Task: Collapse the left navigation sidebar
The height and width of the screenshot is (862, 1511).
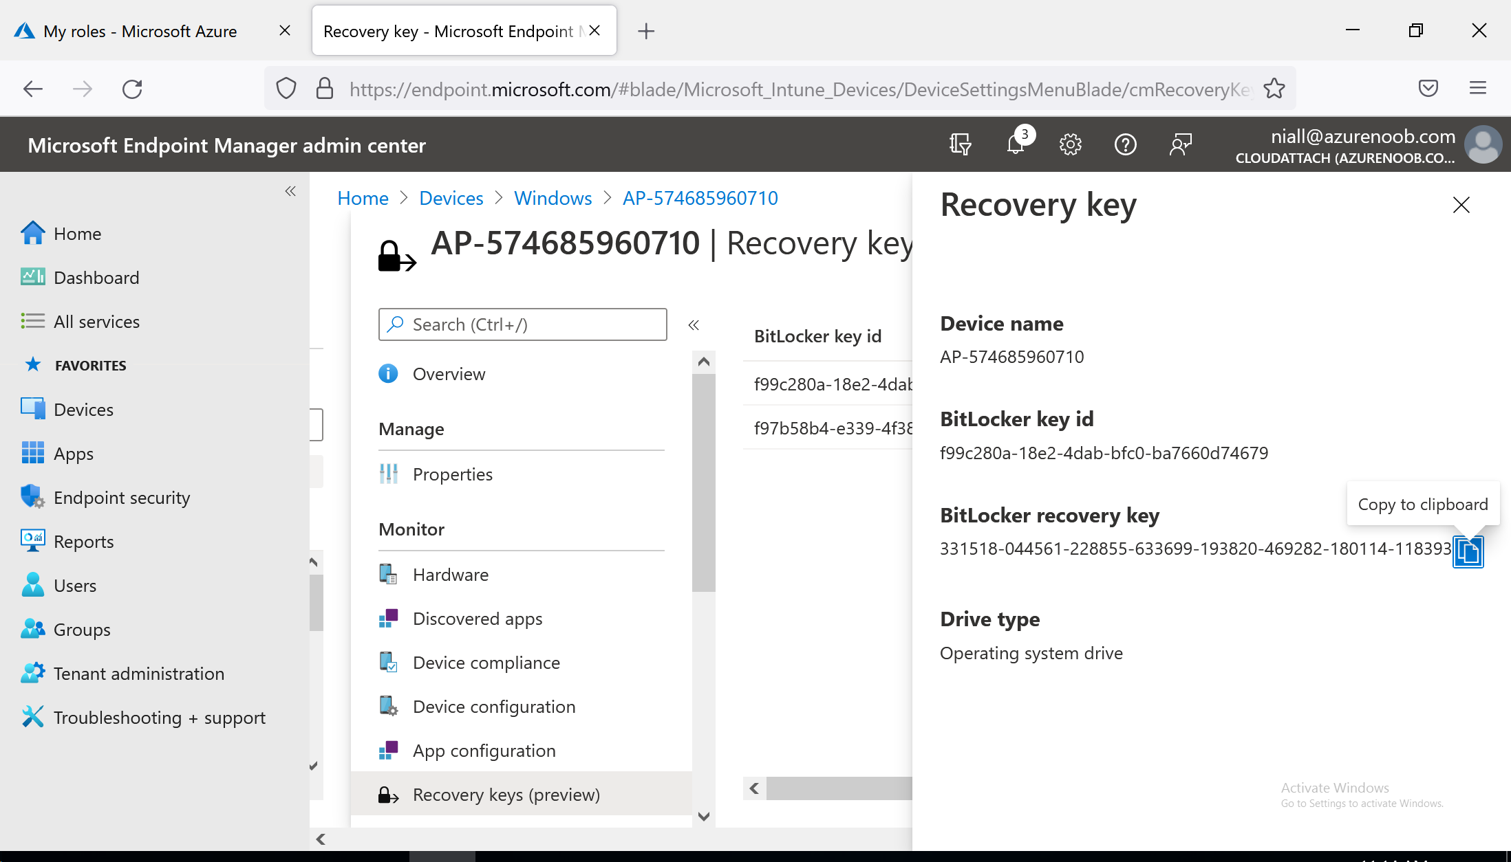Action: coord(290,191)
